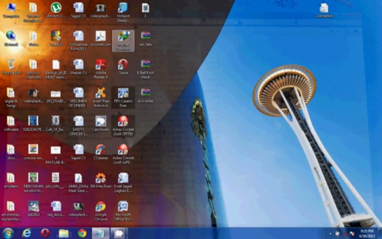Select the highlighted Internet Download Manager shortcut
This screenshot has width=382, height=239.
(123, 41)
